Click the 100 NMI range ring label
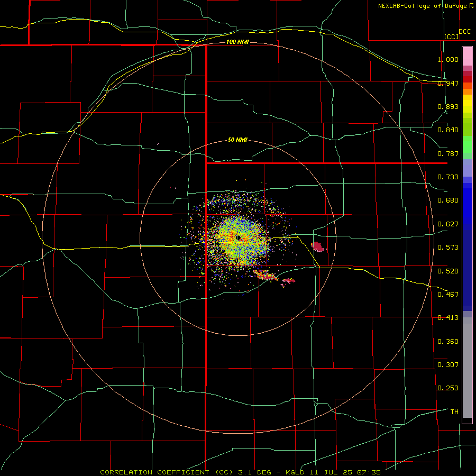This screenshot has height=476, width=476. pyautogui.click(x=237, y=42)
